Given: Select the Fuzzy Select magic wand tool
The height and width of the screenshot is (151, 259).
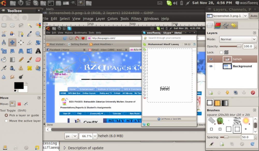Looking at the screenshot, I should tap(30, 25).
